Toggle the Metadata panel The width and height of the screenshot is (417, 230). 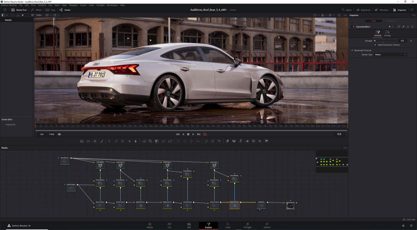pyautogui.click(x=381, y=10)
